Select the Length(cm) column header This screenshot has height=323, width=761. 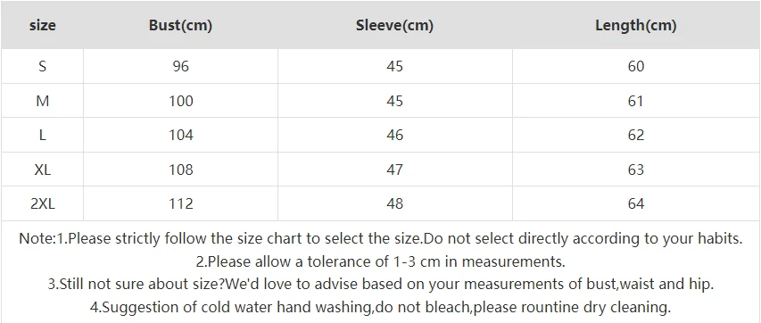point(636,25)
